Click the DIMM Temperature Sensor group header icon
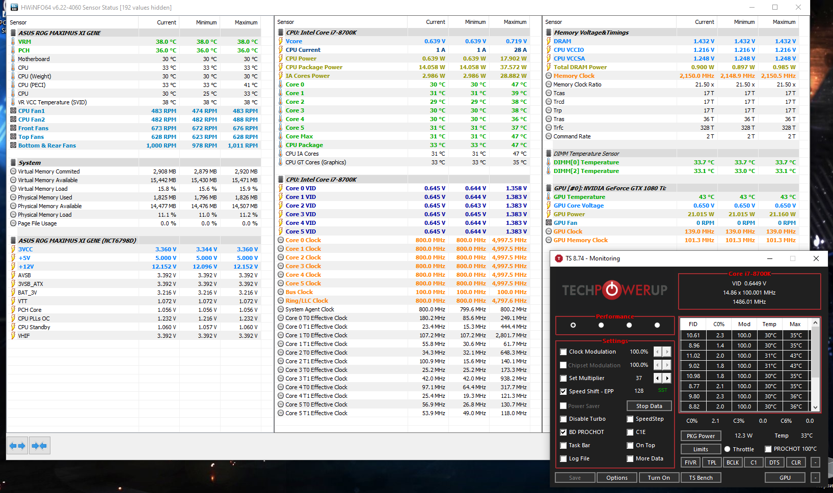Screen dimensions: 833x493 coord(549,154)
